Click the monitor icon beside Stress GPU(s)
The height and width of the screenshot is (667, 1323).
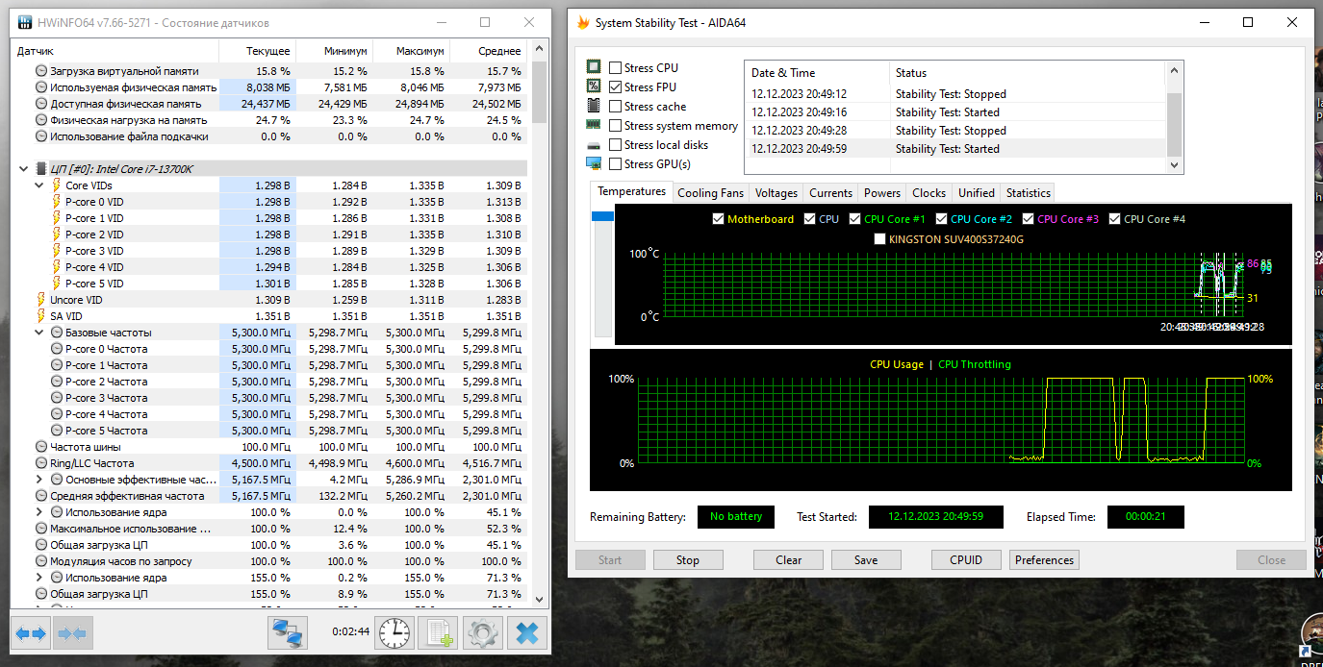tap(594, 163)
